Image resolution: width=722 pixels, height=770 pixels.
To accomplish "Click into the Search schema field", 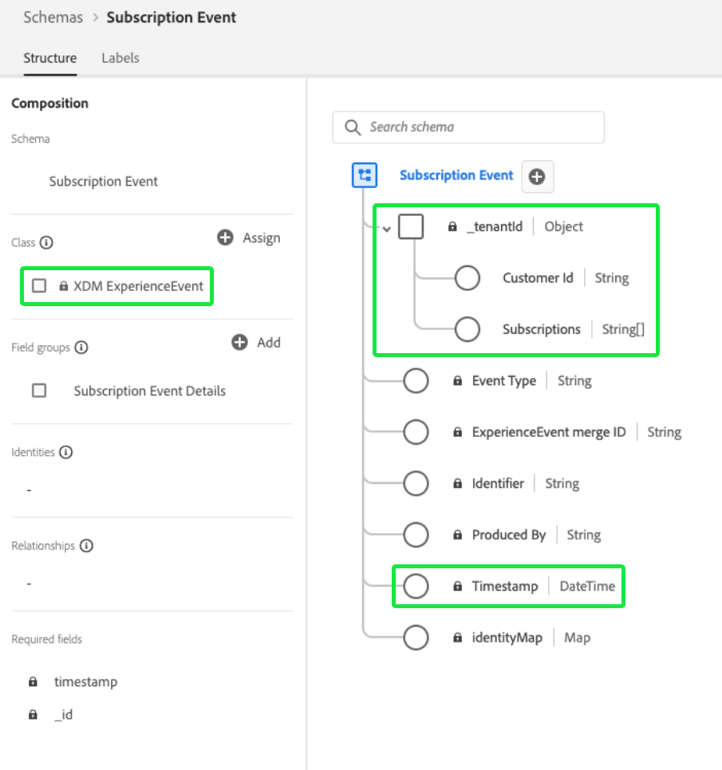I will tap(479, 127).
